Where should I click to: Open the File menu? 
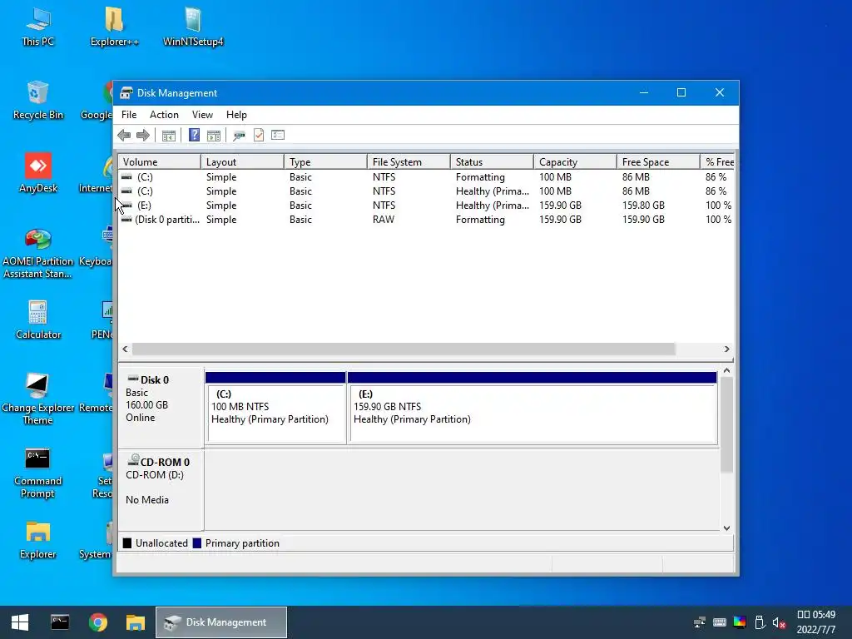129,115
